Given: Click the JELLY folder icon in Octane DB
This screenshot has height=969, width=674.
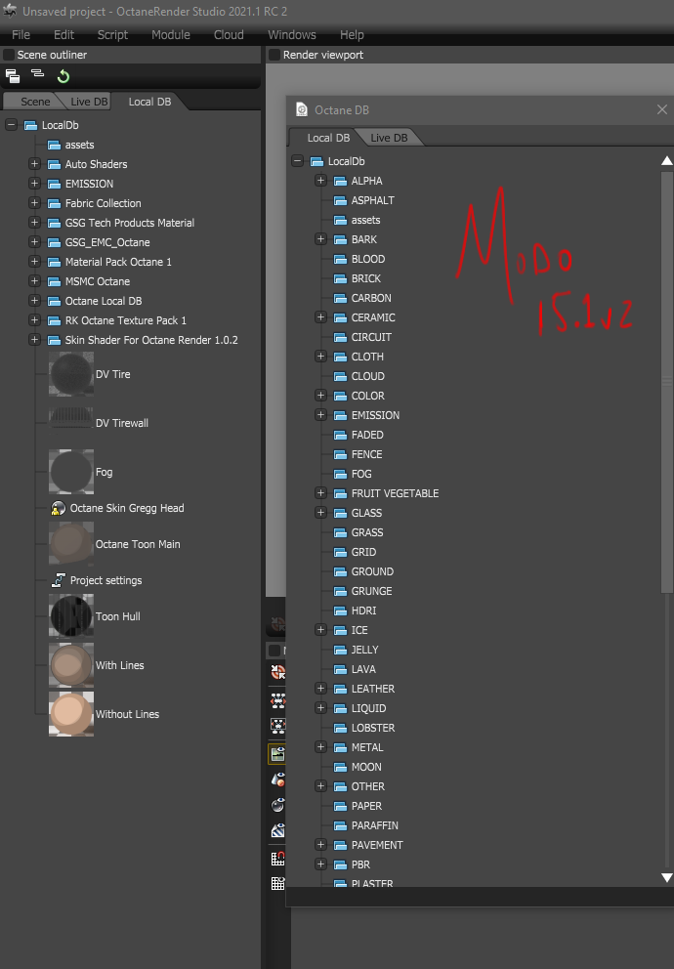Looking at the screenshot, I should 340,650.
